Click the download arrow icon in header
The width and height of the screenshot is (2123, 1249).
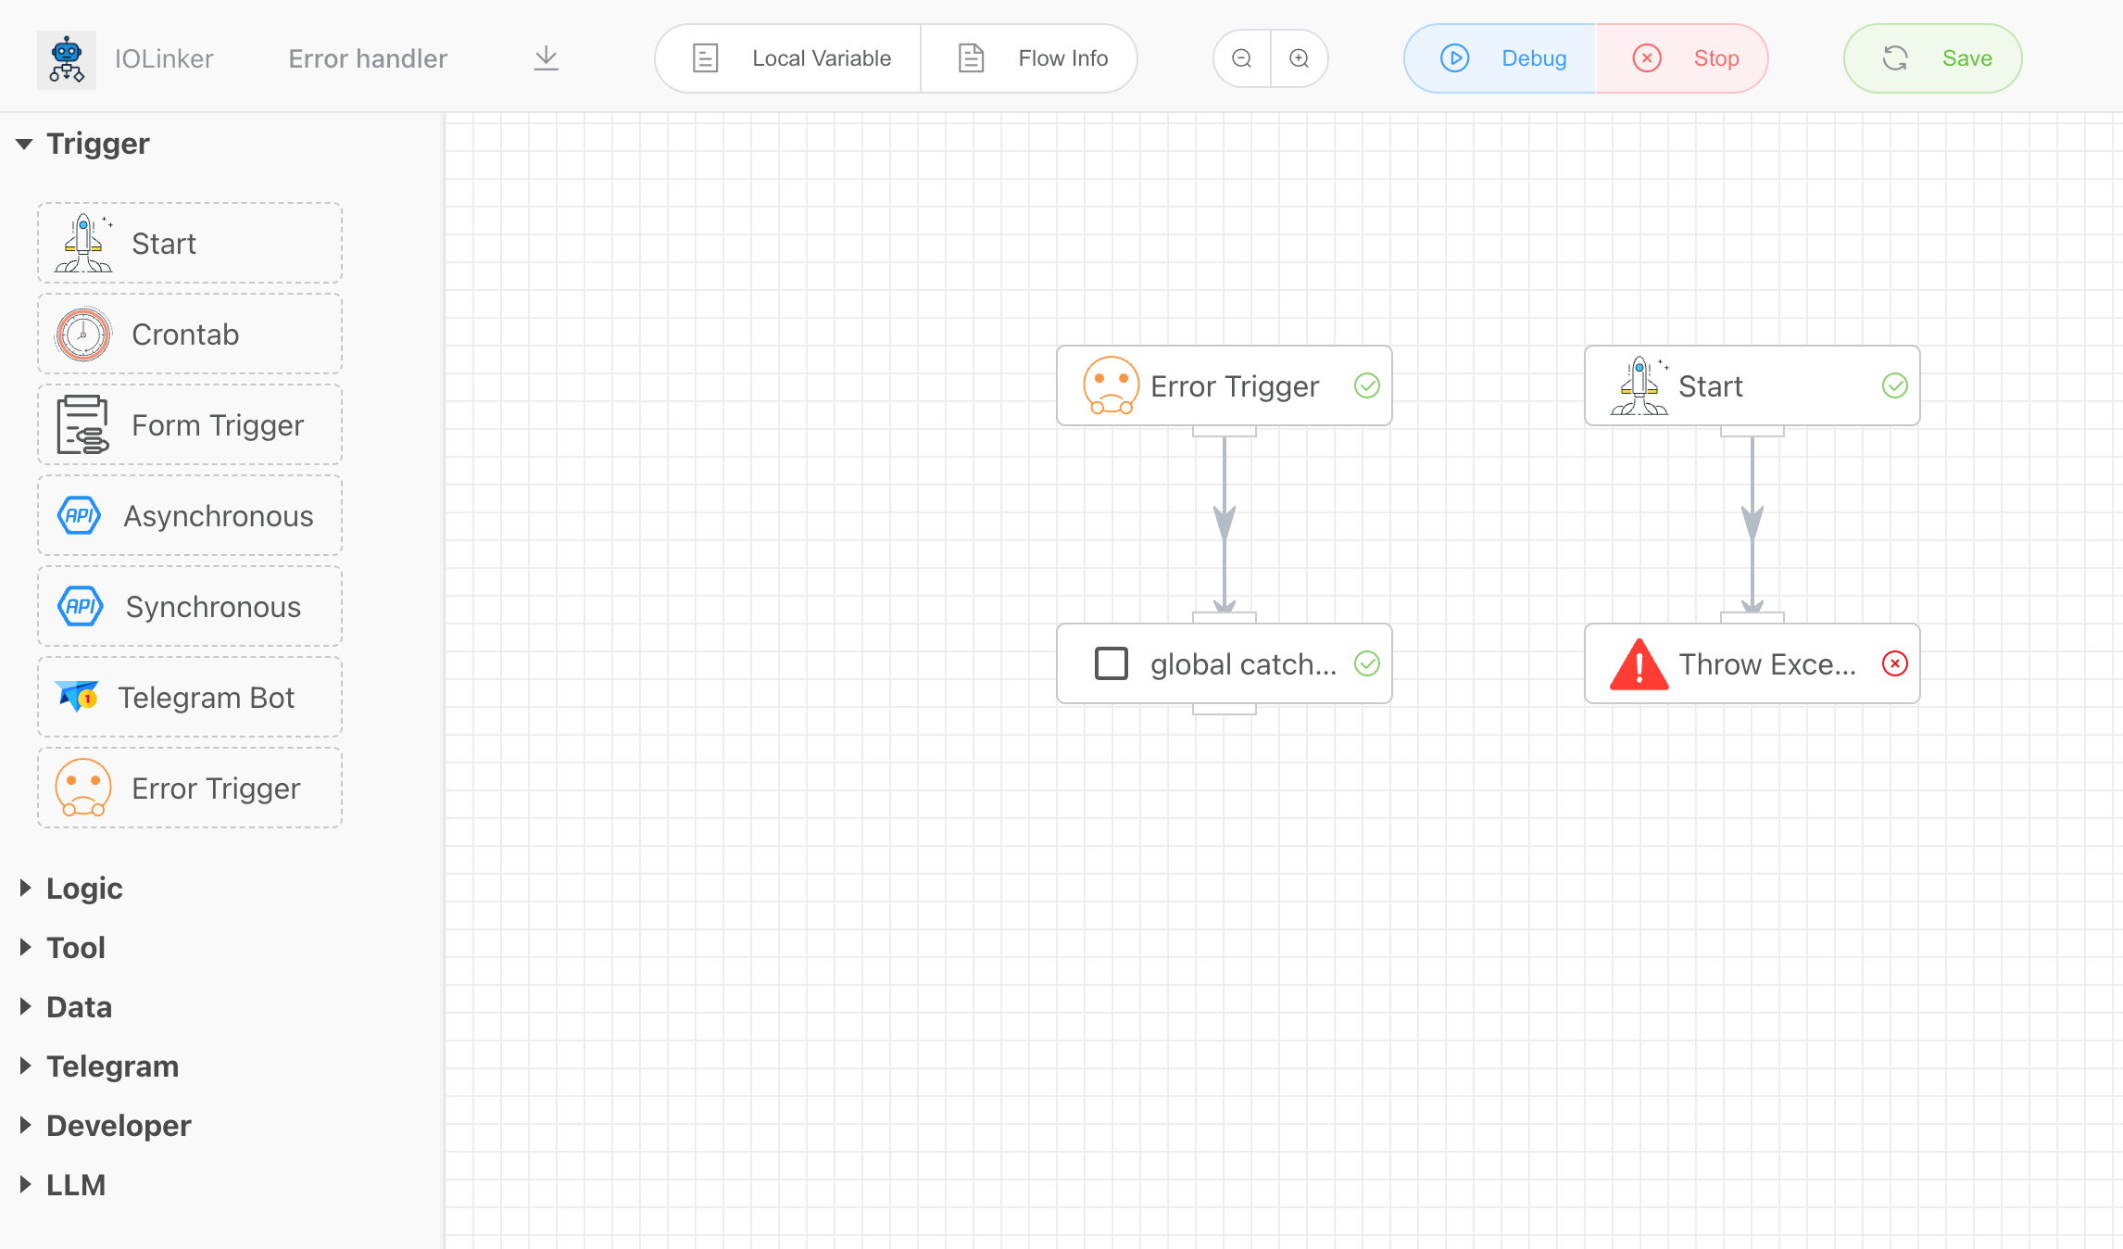pos(546,58)
